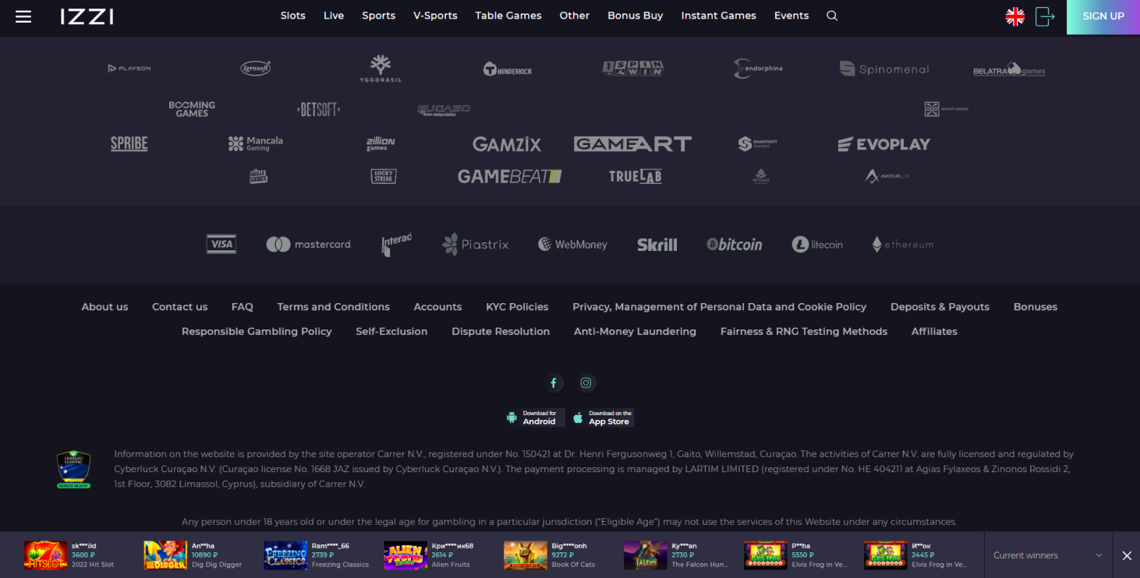Open the Slots menu item
The image size is (1140, 578).
(292, 16)
